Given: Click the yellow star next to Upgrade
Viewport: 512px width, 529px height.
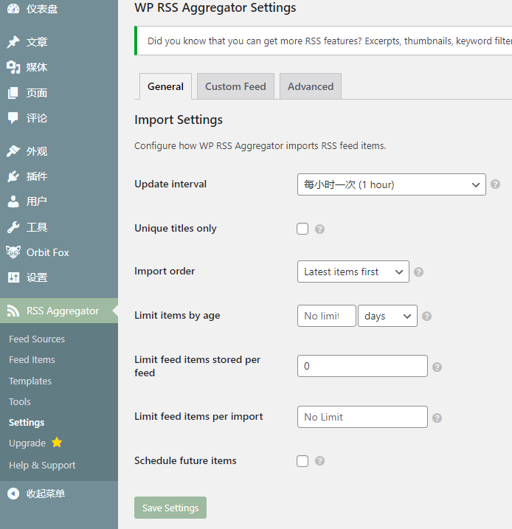Looking at the screenshot, I should click(57, 442).
